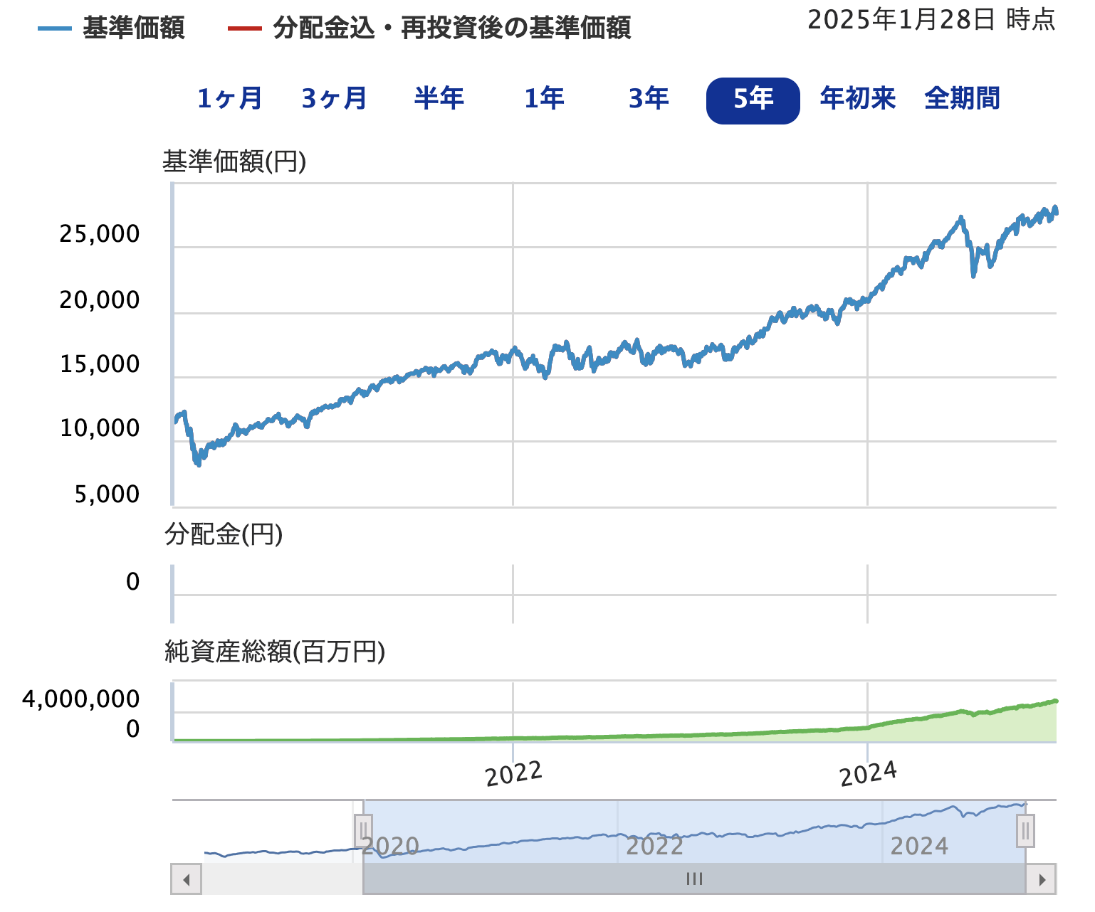Display the 全期間 full history
The width and height of the screenshot is (1095, 912).
point(962,99)
